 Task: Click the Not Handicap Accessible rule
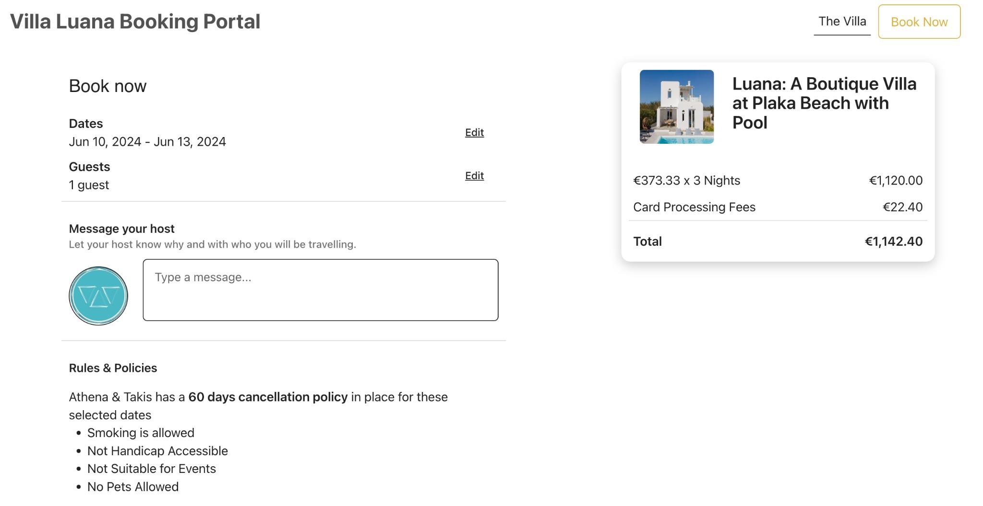tap(157, 451)
